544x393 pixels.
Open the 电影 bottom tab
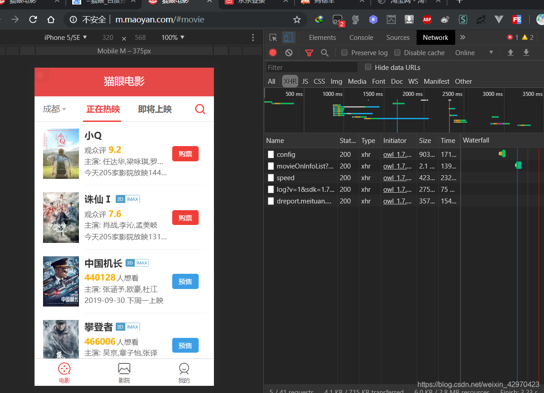point(65,373)
